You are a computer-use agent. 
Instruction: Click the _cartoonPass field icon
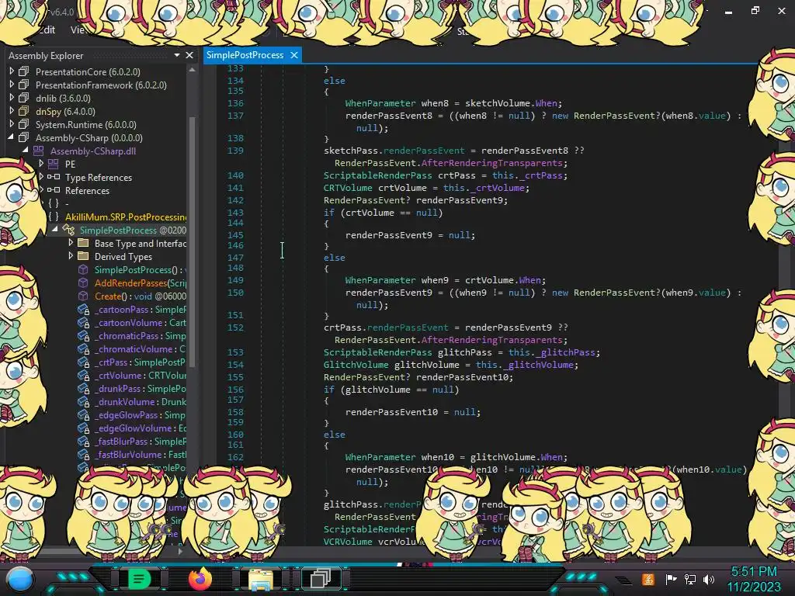tap(83, 309)
